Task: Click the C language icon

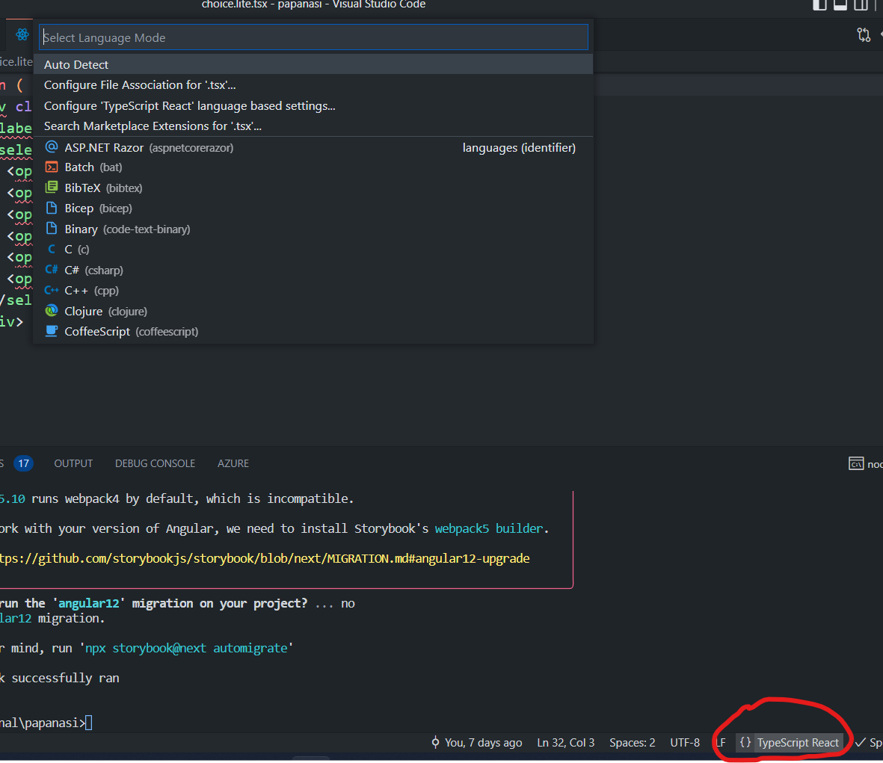Action: tap(52, 249)
